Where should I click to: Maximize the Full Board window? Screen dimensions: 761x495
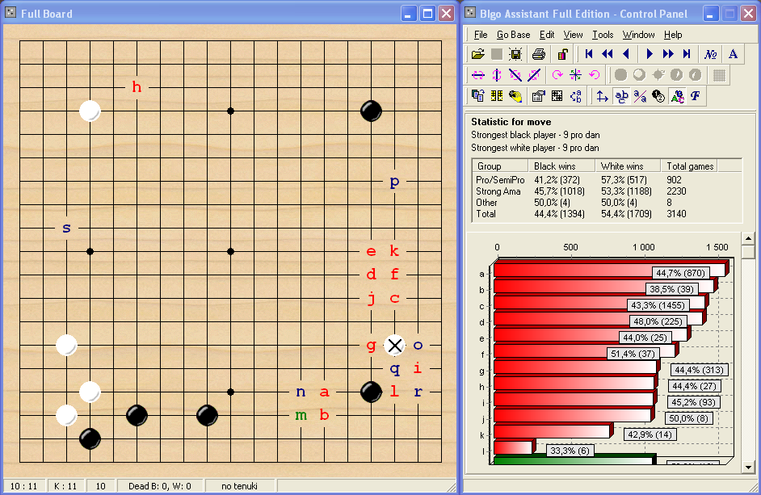[x=427, y=13]
